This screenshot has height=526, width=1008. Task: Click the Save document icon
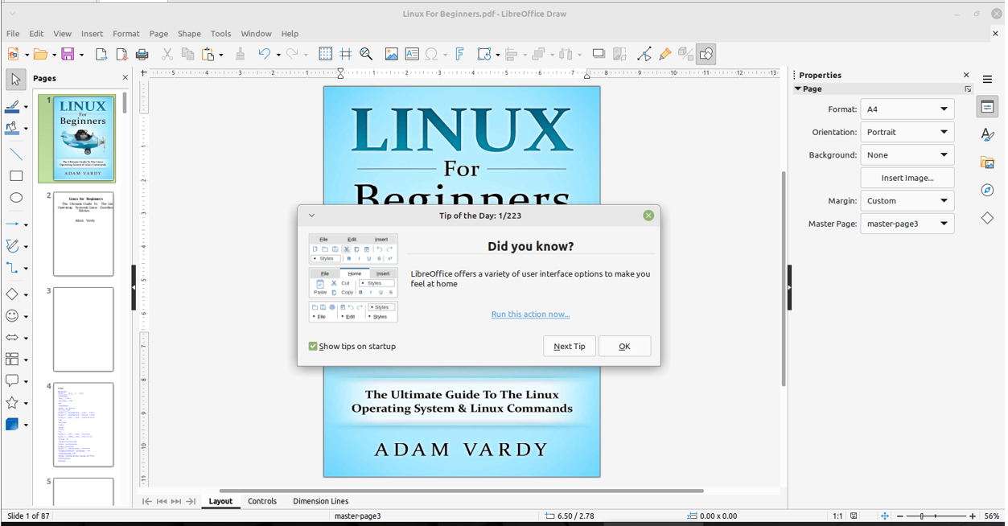(68, 54)
